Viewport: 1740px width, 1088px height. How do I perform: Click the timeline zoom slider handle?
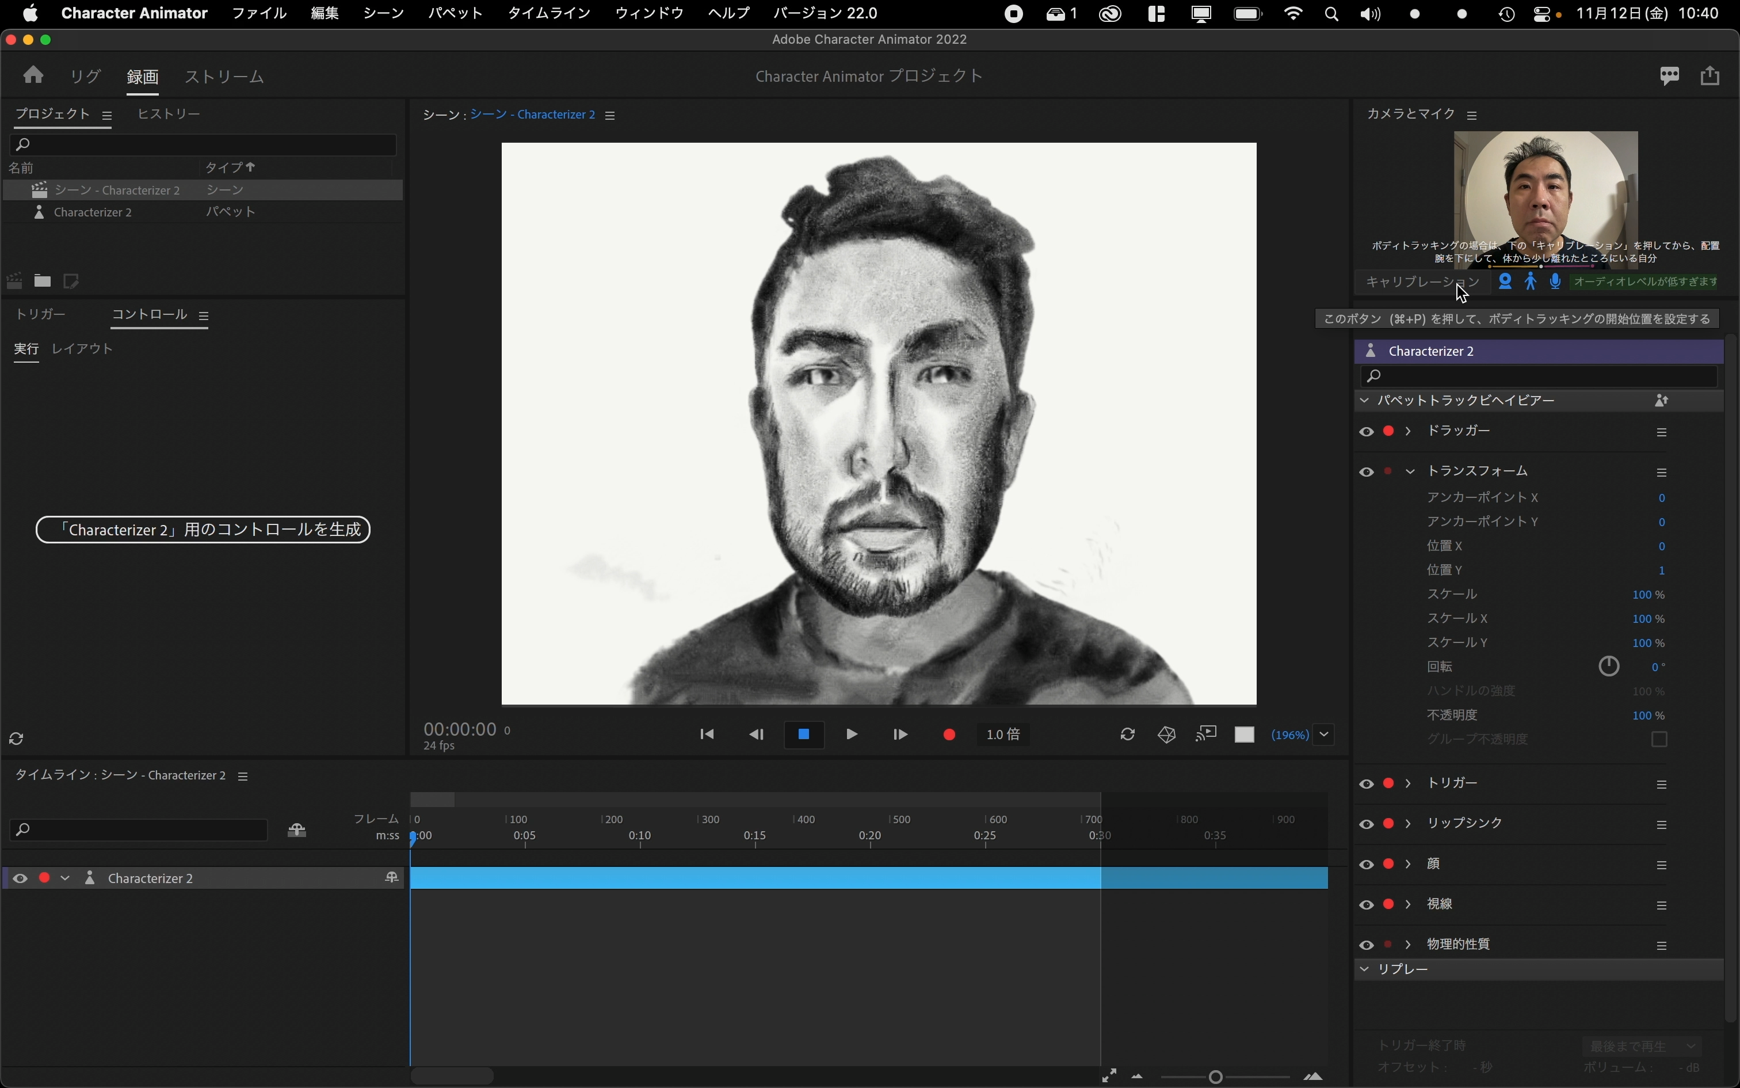click(x=1215, y=1077)
